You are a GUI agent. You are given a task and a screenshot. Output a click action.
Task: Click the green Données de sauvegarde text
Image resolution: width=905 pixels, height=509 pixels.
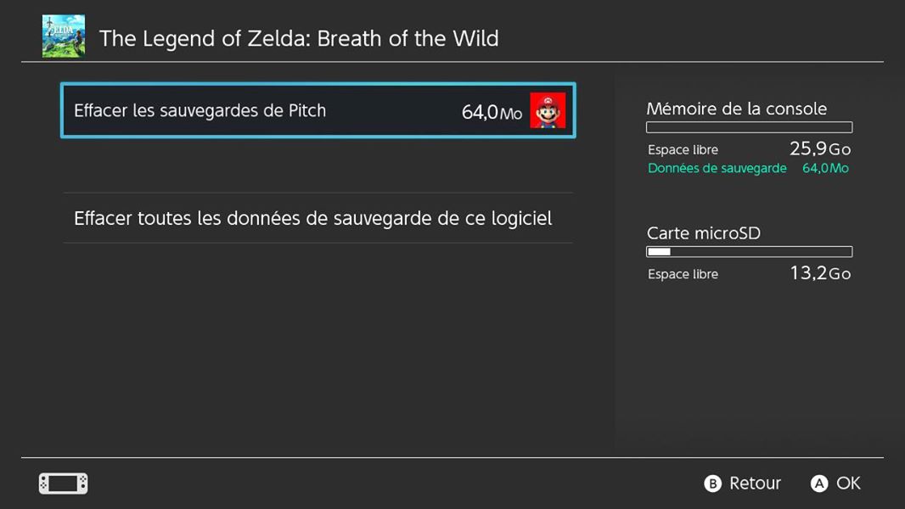(717, 168)
